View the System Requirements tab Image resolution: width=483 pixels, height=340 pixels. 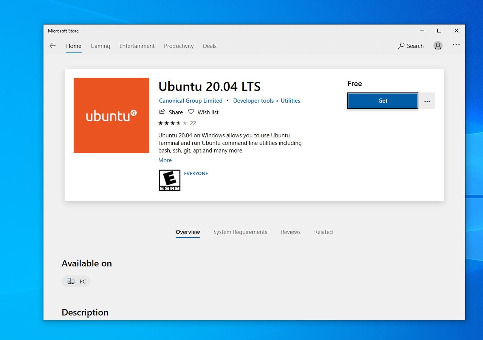click(240, 232)
